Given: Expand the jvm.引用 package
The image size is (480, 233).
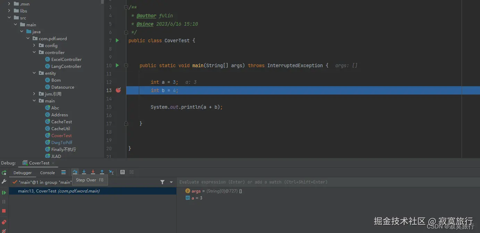Looking at the screenshot, I should tap(34, 94).
